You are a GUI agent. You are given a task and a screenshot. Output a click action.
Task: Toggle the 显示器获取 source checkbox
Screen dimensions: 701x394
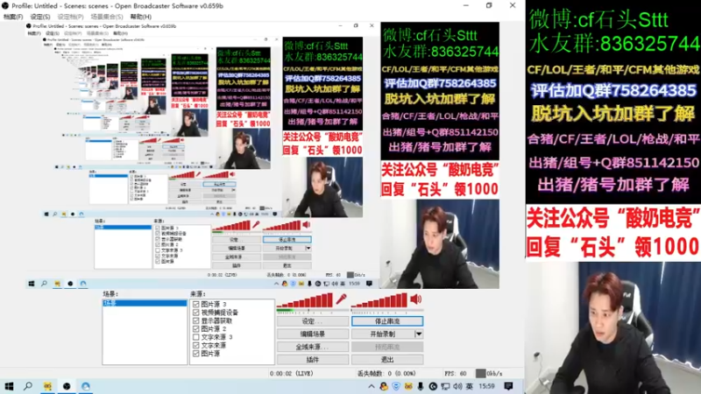[195, 320]
